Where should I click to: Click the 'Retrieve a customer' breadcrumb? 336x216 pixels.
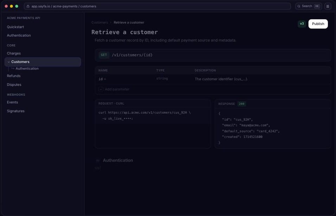[x=129, y=23]
